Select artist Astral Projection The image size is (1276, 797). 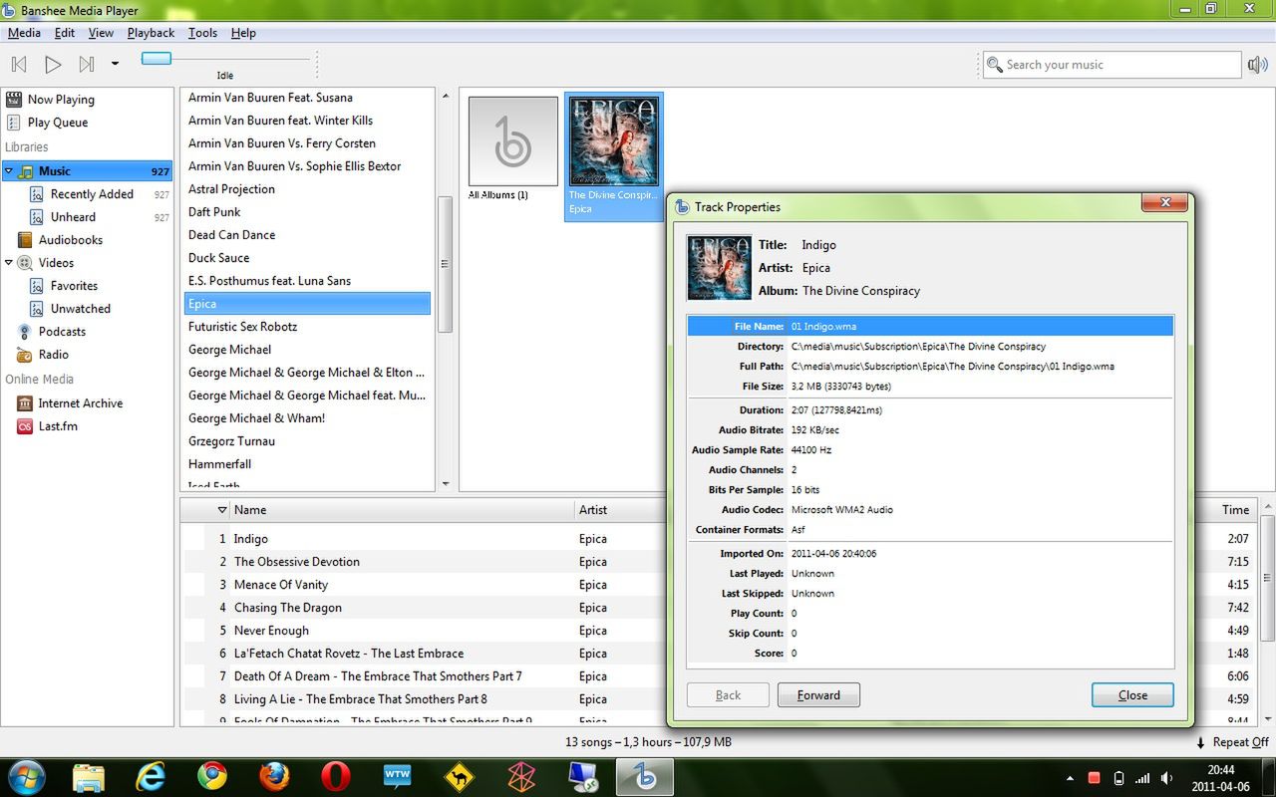point(308,189)
